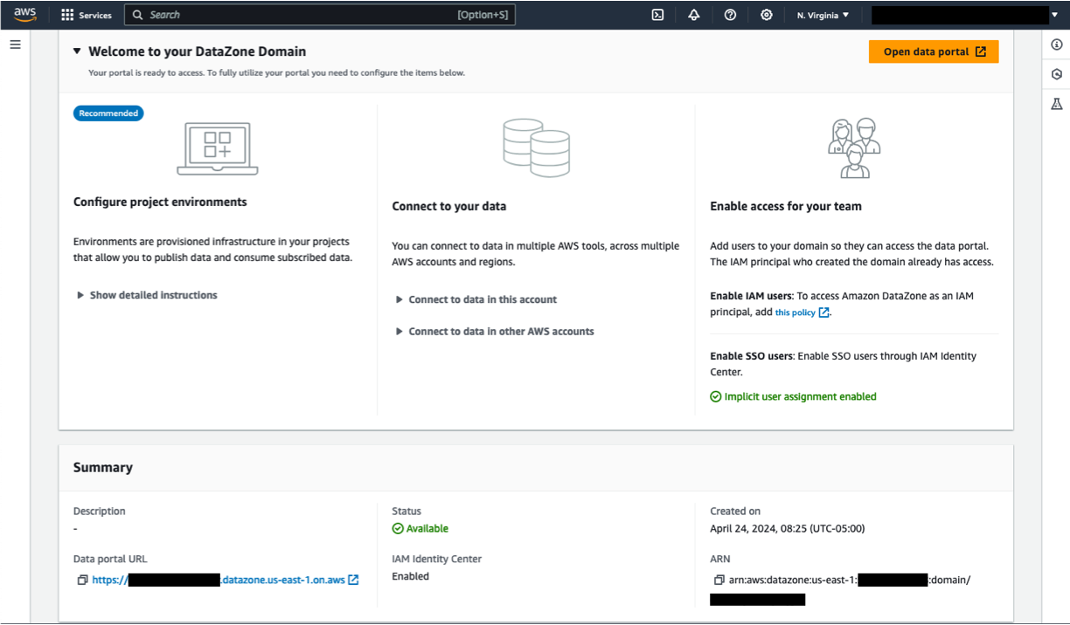1070x625 pixels.
Task: Select the 'April 24, 2024, 08:25 (UTC-05:00)' text
Action: click(x=788, y=528)
